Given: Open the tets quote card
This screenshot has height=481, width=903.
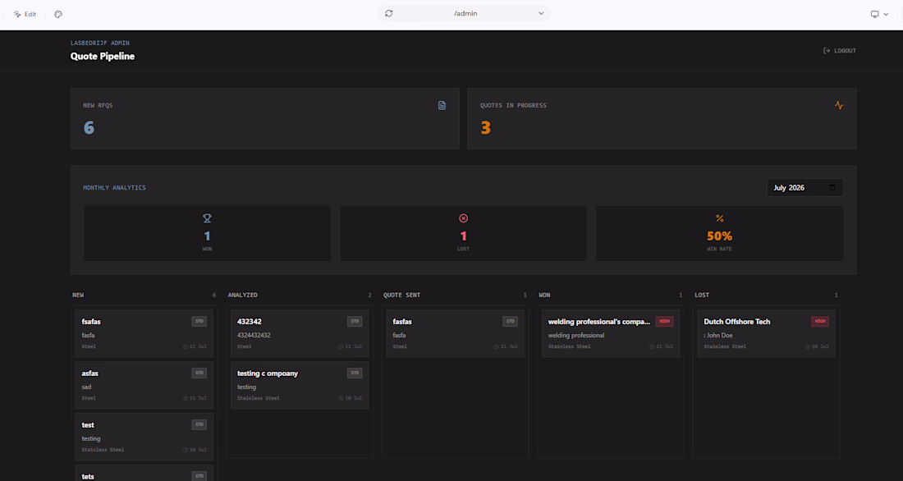Looking at the screenshot, I should pyautogui.click(x=144, y=473).
